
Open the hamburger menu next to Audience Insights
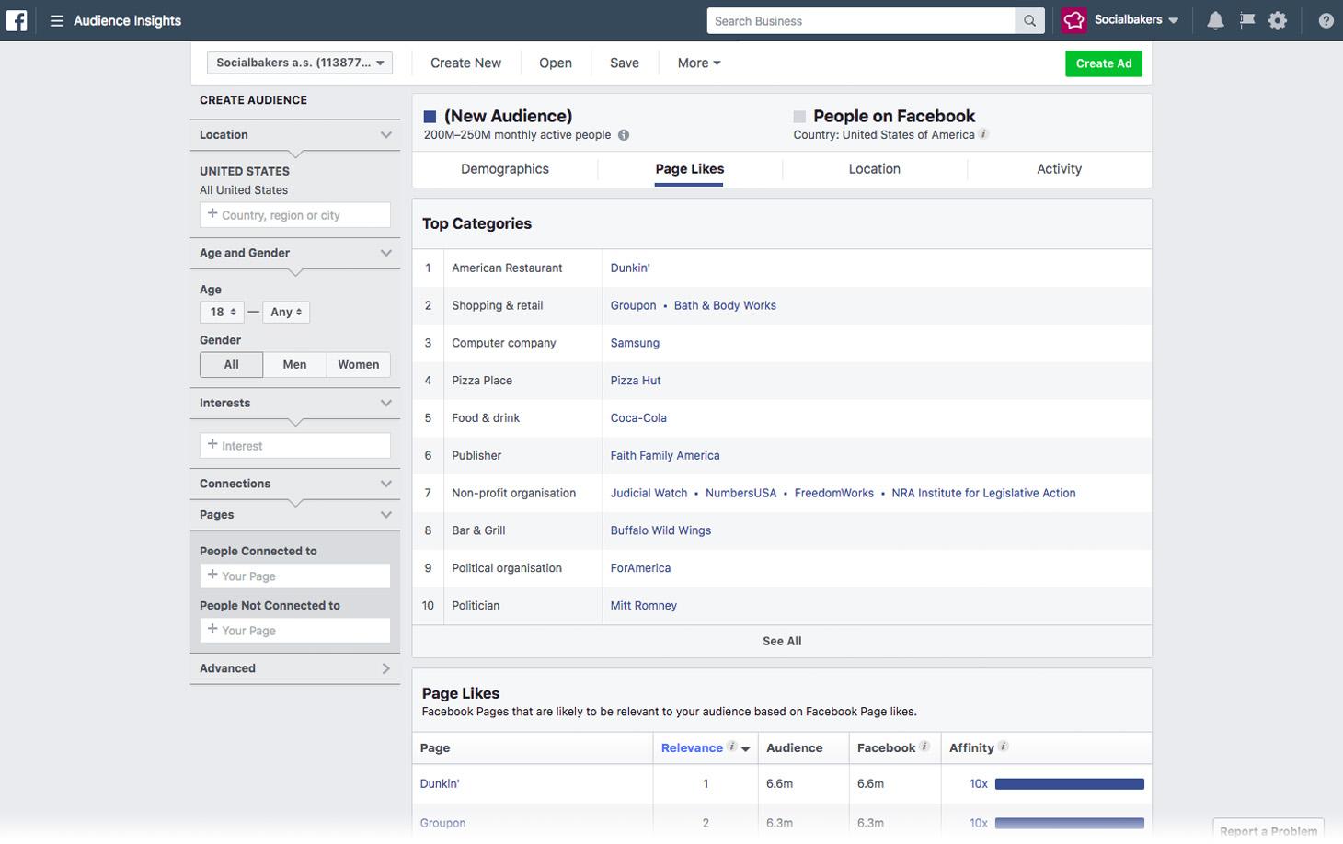[56, 20]
